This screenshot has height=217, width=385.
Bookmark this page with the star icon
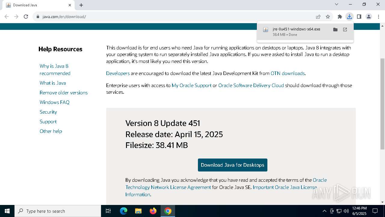point(328,17)
